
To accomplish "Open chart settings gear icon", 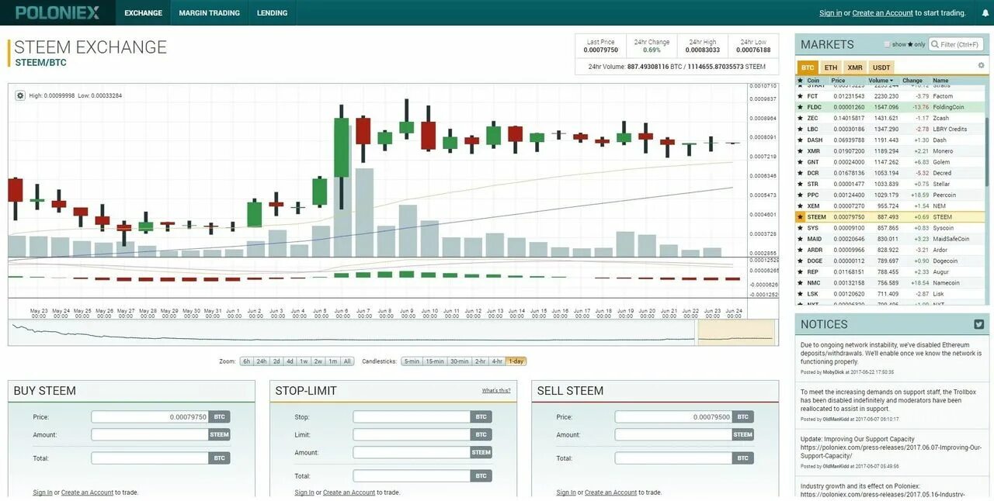I will tap(20, 95).
